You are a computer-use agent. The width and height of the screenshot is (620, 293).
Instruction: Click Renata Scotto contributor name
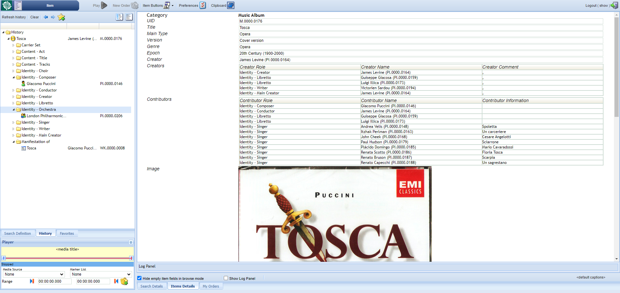click(386, 152)
